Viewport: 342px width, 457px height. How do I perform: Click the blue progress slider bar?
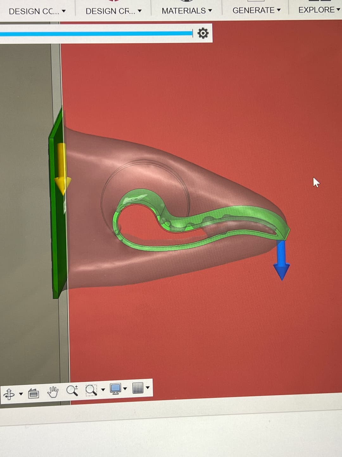95,34
